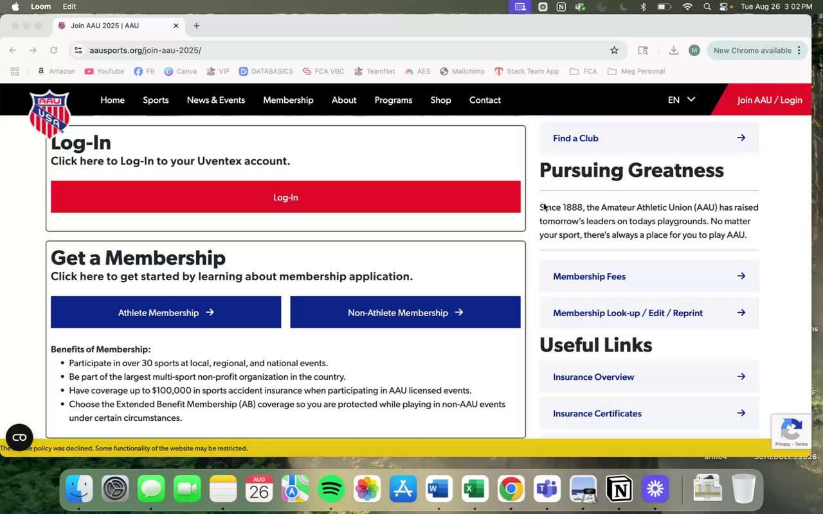The height and width of the screenshot is (514, 823).
Task: Click the red Log-In button
Action: point(285,197)
